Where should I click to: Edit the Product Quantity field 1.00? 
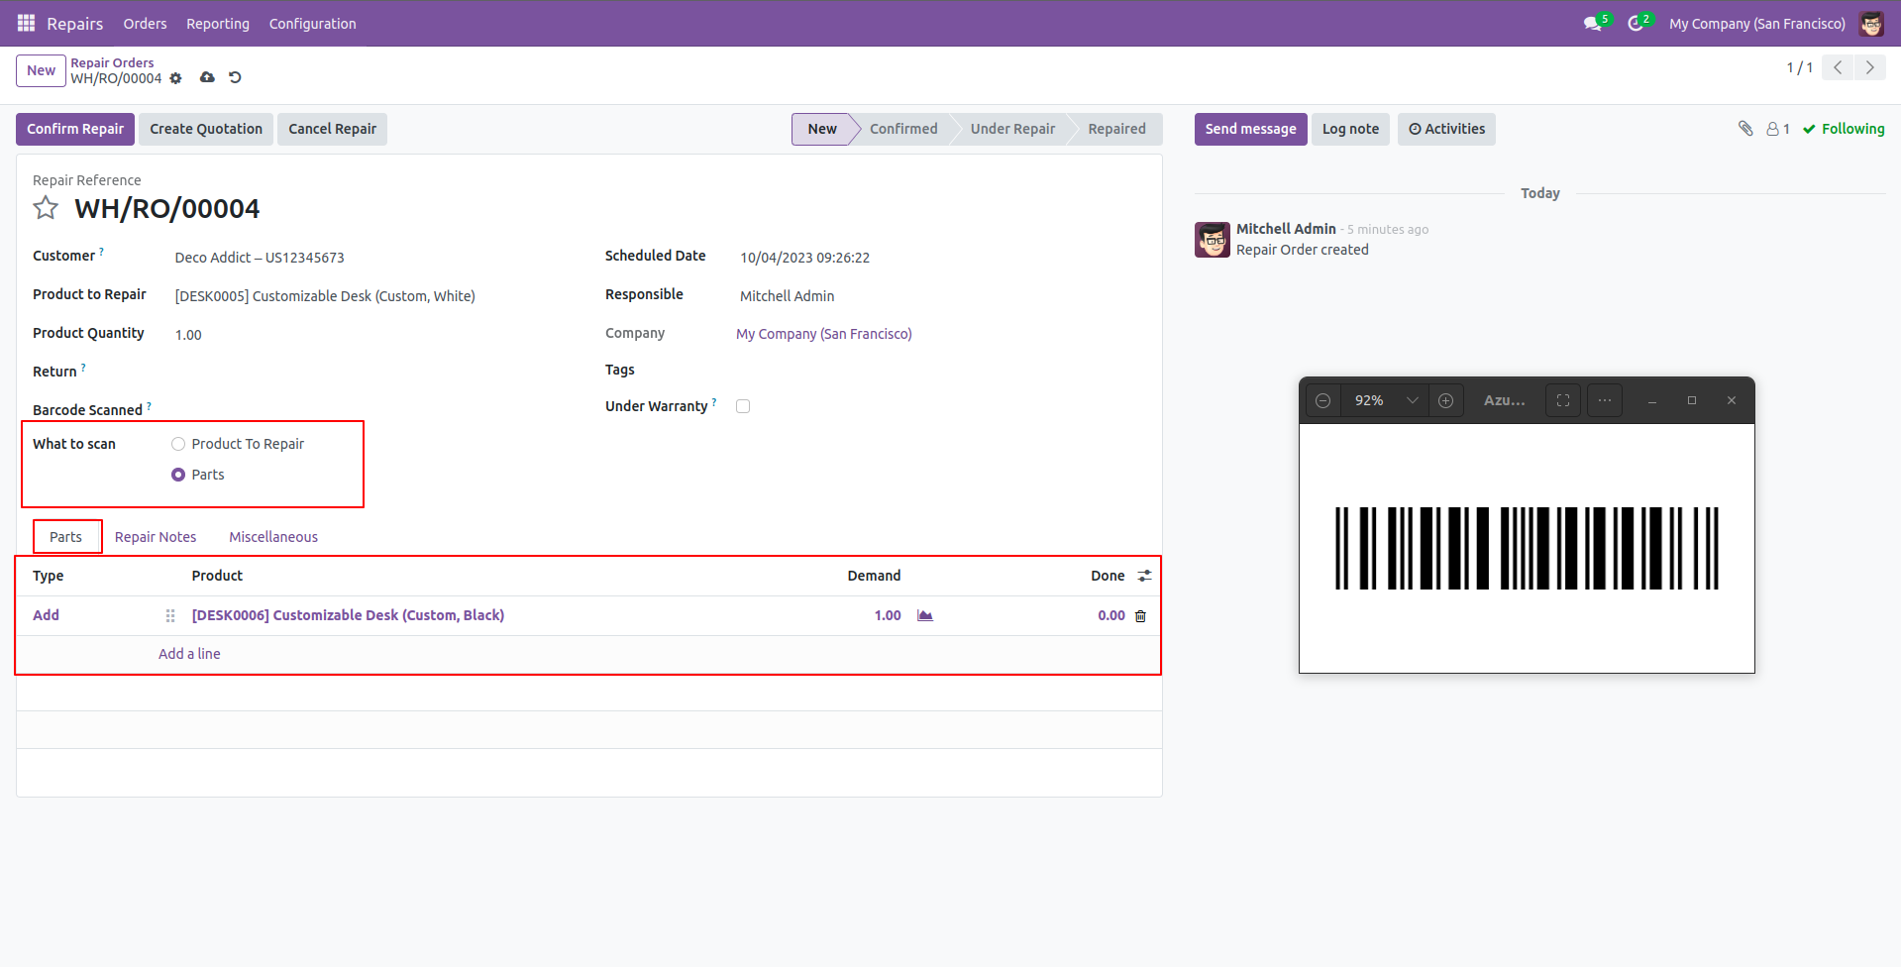point(371,335)
